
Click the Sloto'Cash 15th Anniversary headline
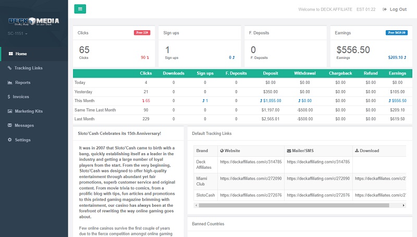(x=119, y=133)
